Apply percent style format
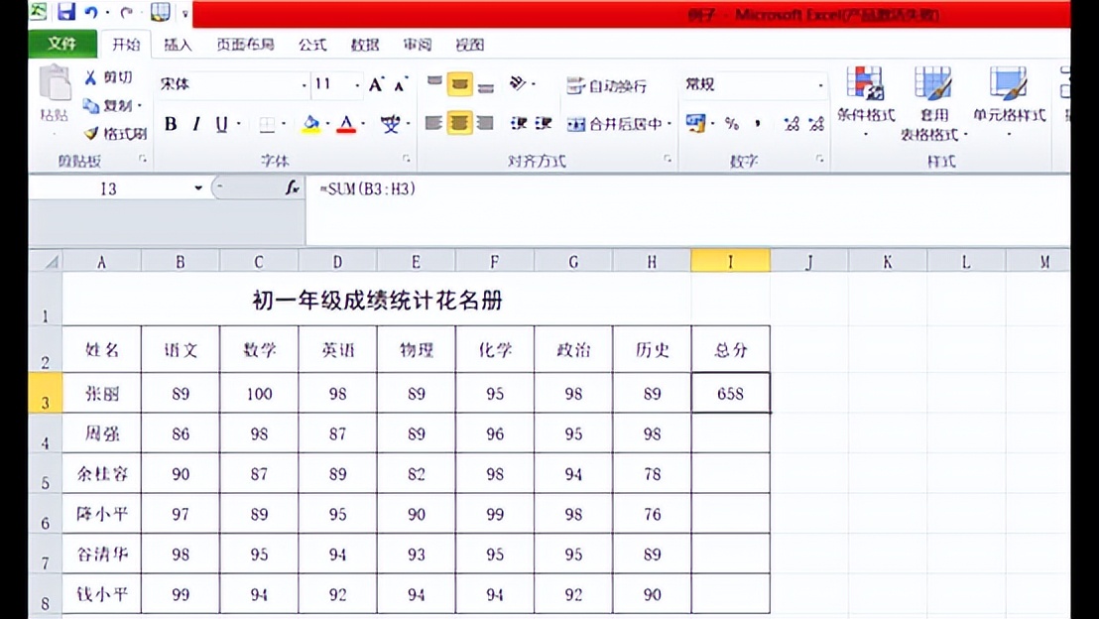 (732, 124)
